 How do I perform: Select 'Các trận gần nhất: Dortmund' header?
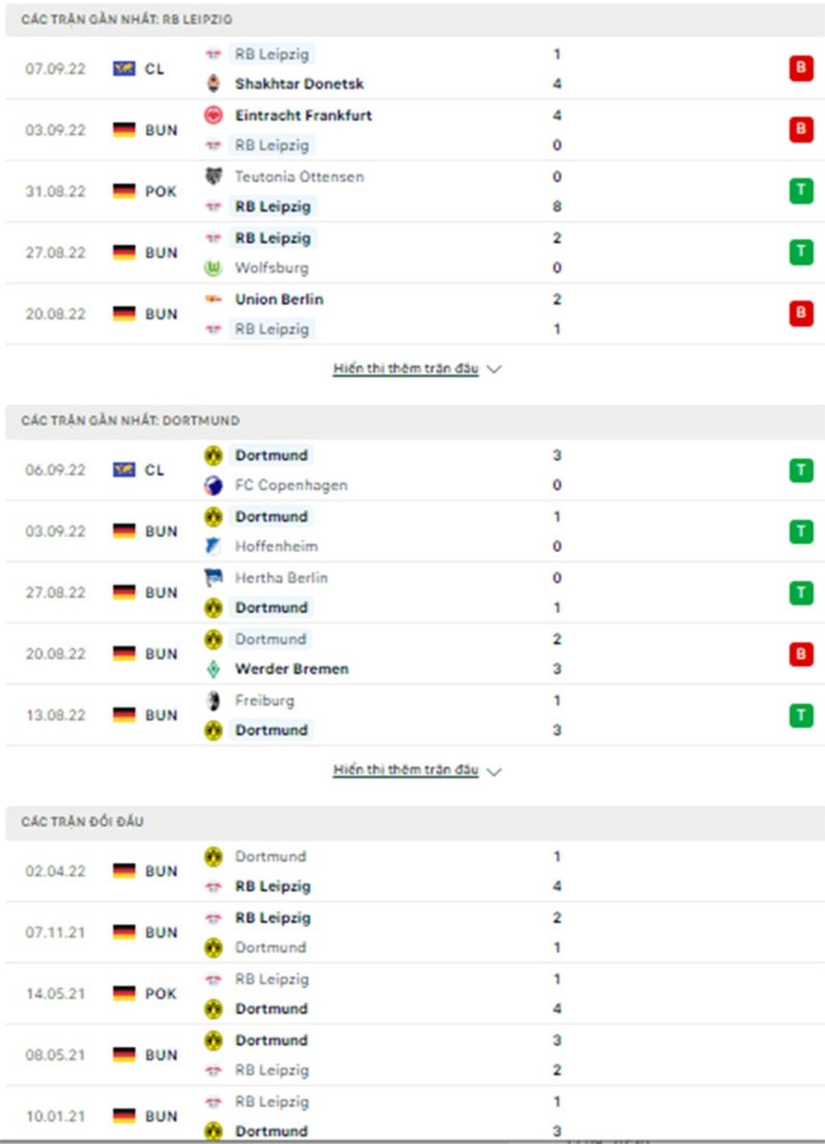click(131, 420)
